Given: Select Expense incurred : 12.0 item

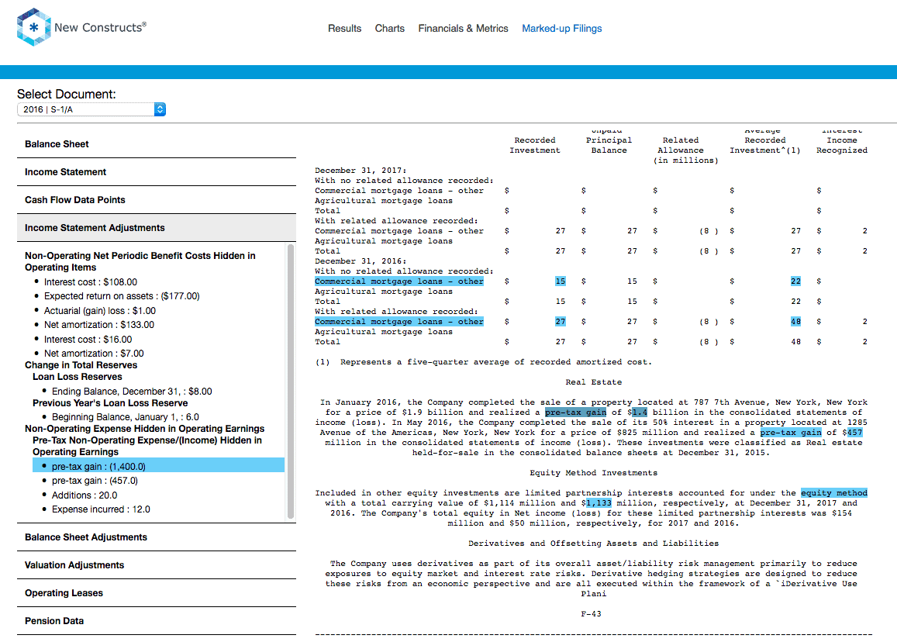Looking at the screenshot, I should [101, 509].
